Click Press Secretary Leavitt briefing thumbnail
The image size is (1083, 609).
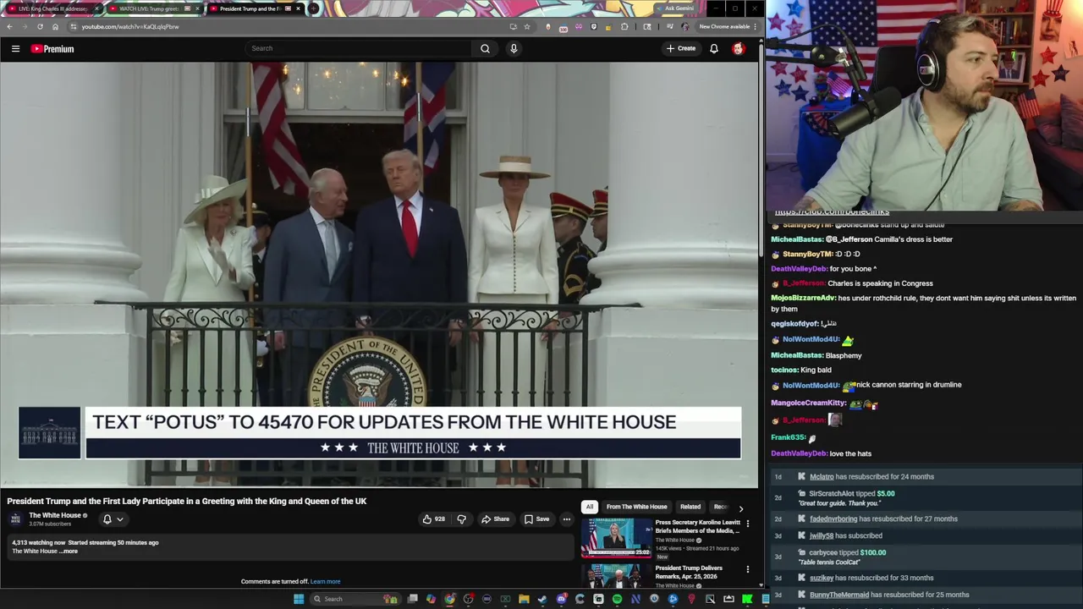coord(616,537)
